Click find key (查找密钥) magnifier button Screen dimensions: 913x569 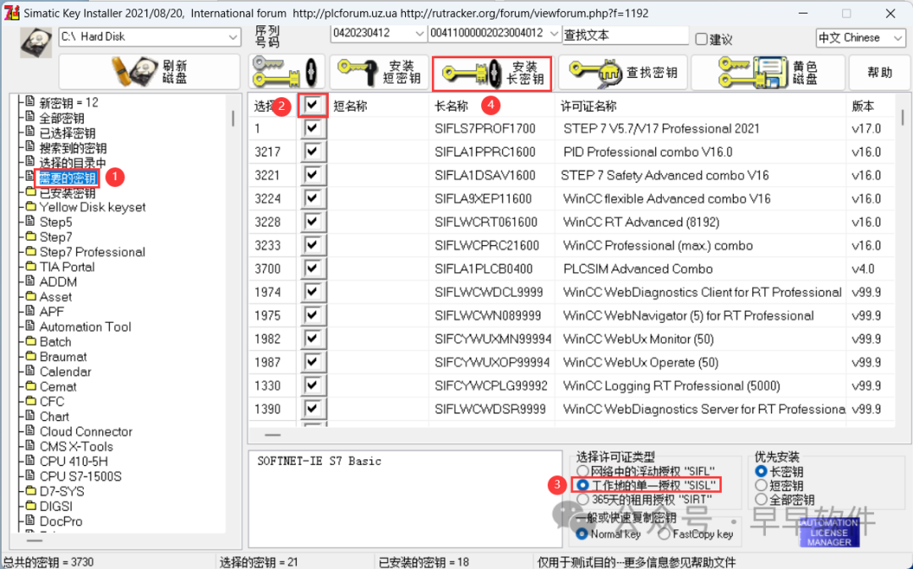pos(624,73)
